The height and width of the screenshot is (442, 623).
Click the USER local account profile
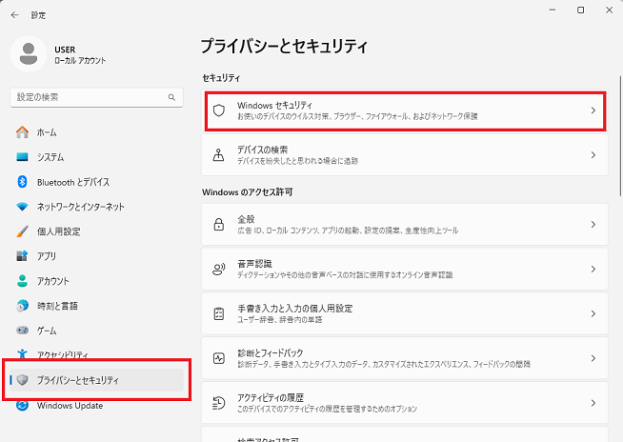tap(57, 54)
